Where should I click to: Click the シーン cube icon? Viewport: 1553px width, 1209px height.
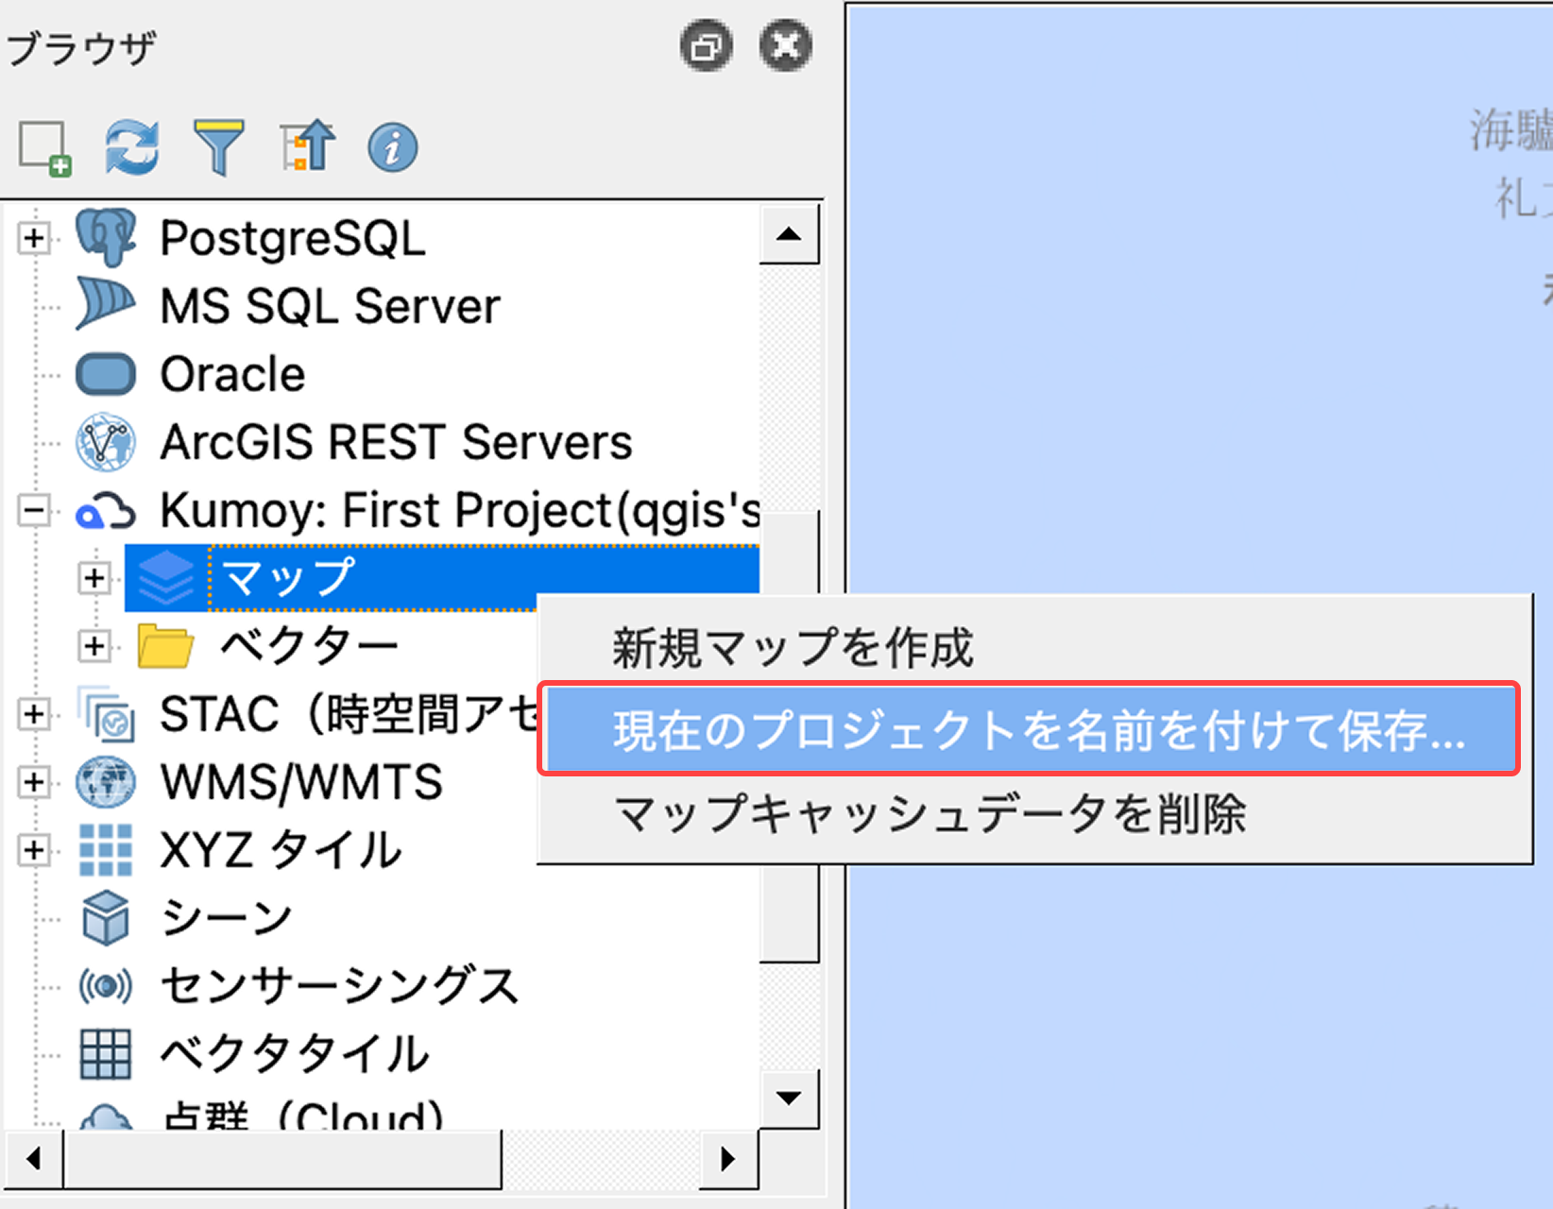106,916
